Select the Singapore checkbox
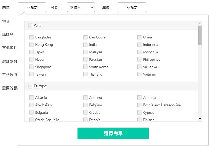 coord(32,67)
